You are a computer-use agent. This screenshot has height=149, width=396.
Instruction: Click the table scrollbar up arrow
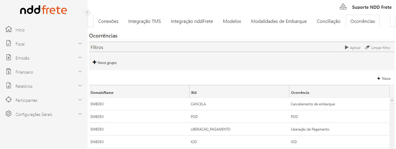[392, 100]
